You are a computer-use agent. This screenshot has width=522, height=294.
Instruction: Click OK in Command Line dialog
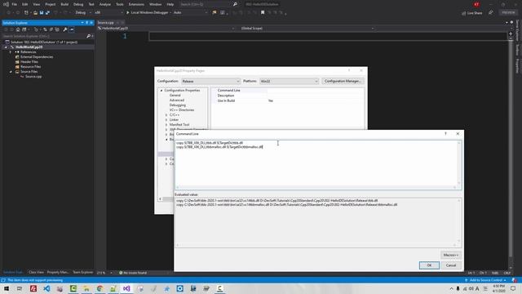(x=429, y=265)
